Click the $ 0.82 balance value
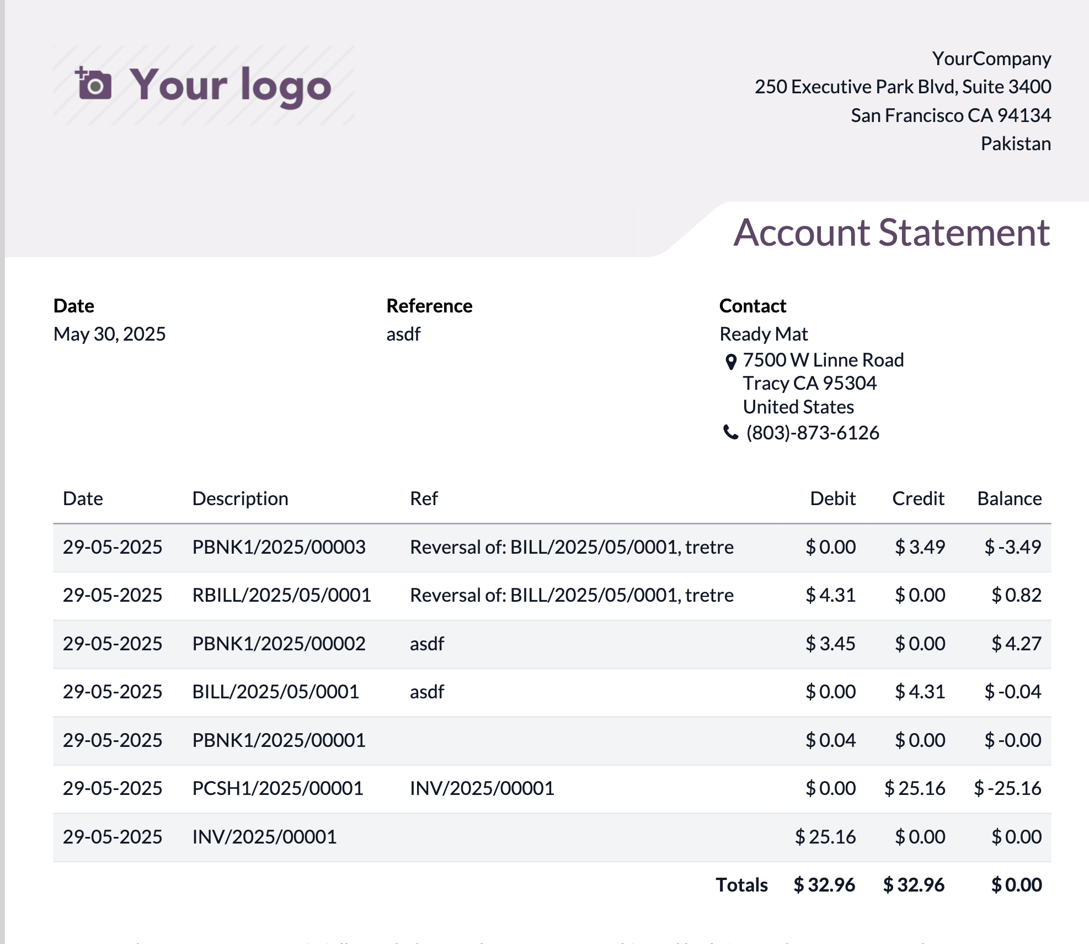The height and width of the screenshot is (944, 1089). point(1016,595)
